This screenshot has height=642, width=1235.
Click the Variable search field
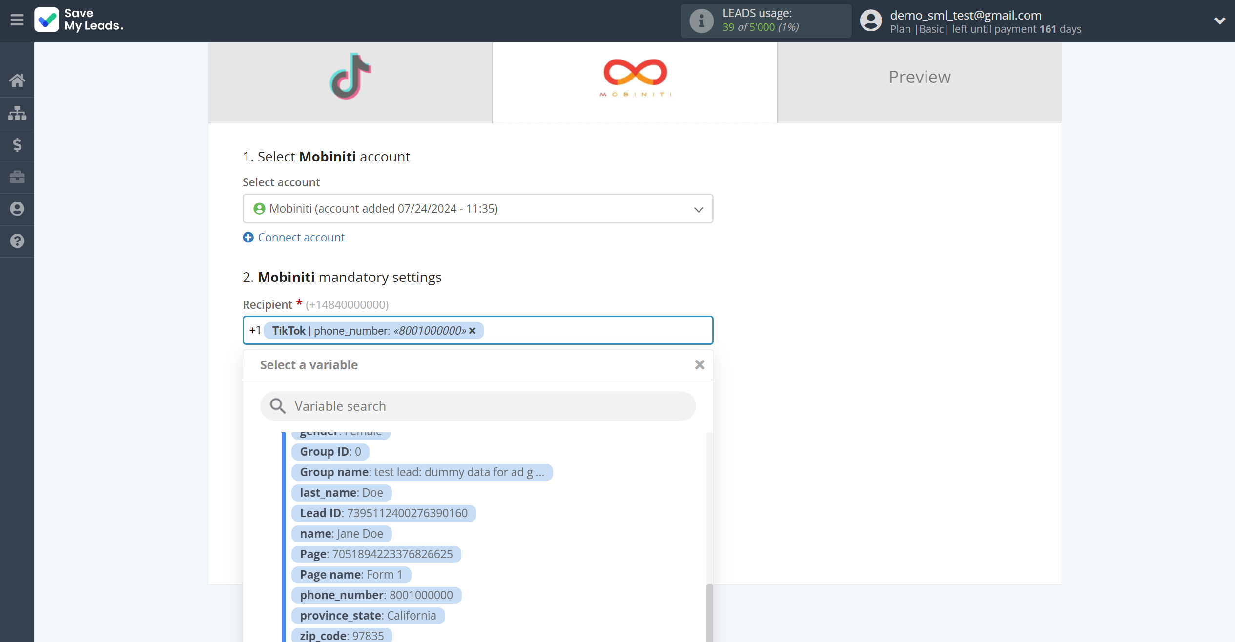478,406
